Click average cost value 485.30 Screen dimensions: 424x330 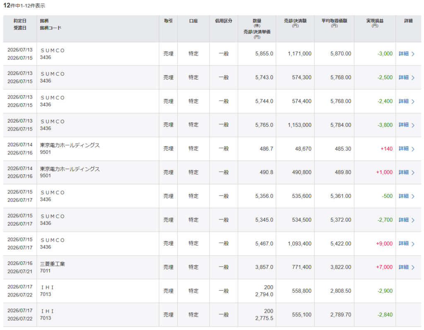(343, 149)
